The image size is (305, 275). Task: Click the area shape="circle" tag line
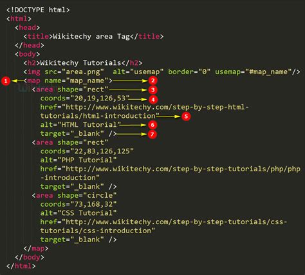point(74,195)
